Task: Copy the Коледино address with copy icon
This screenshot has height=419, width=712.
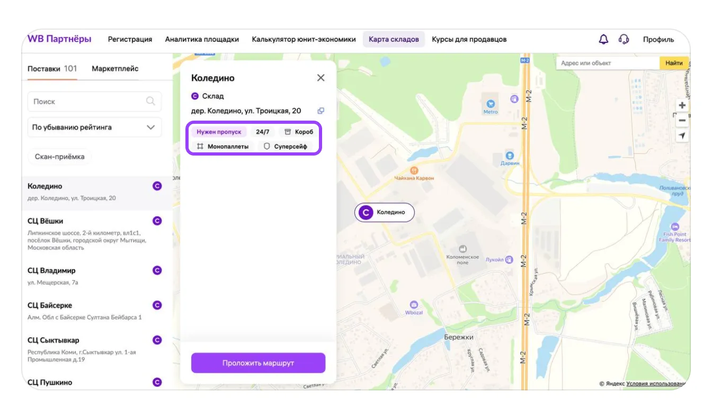Action: (321, 111)
